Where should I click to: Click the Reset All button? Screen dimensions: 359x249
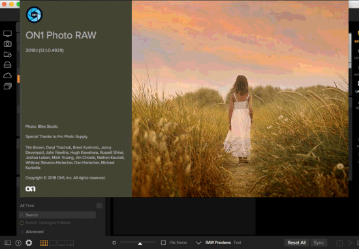point(296,243)
